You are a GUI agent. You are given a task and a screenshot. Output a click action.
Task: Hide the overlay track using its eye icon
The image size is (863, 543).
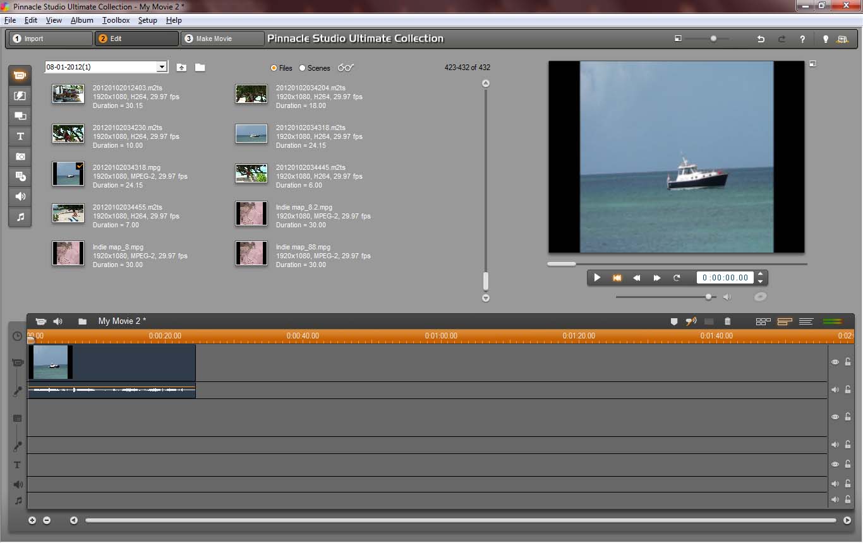835,417
